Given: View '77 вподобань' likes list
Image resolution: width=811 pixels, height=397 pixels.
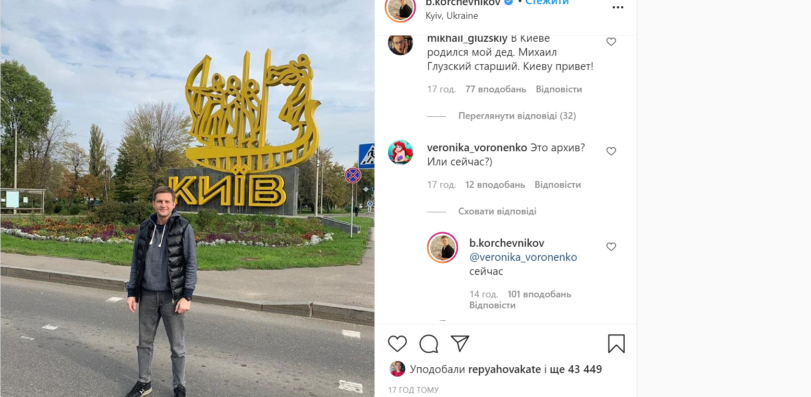Looking at the screenshot, I should [495, 89].
